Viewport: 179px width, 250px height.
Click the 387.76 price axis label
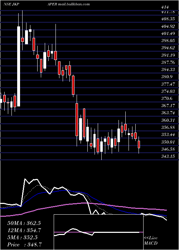click(168, 62)
